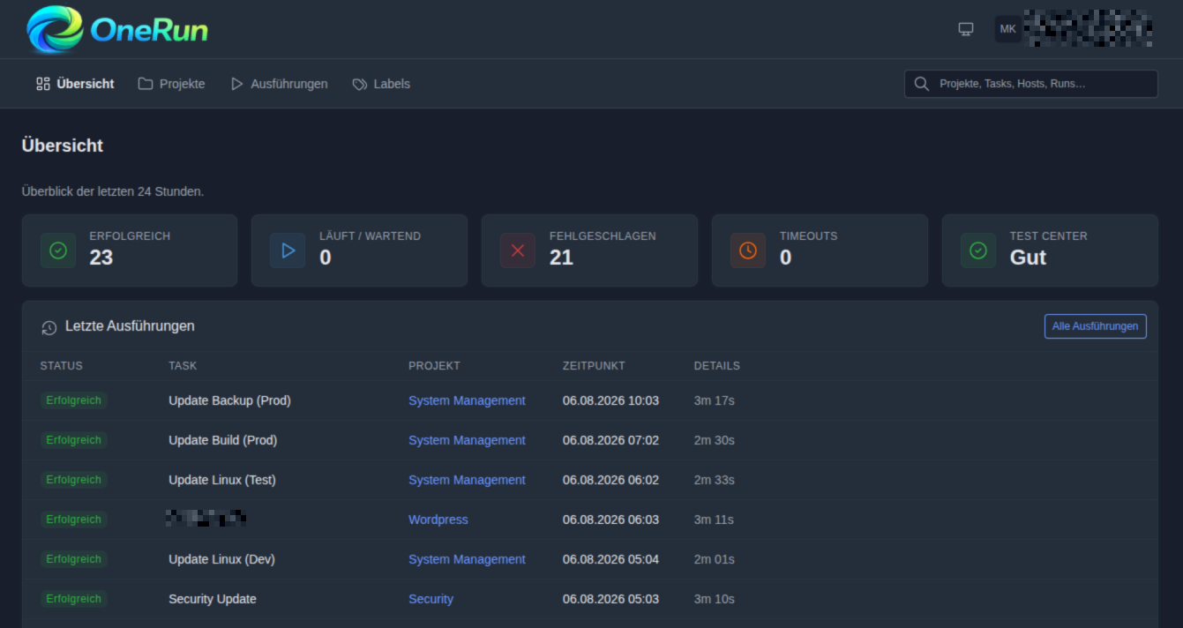1183x628 pixels.
Task: Focus the Projekte, Tasks, Hosts, Runs search field
Action: [1031, 84]
